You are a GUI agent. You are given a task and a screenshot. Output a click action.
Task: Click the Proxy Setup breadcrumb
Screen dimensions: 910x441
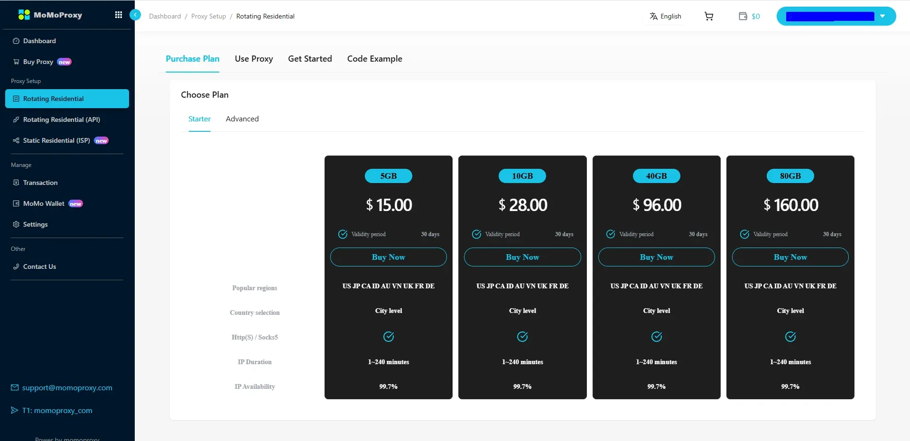(208, 16)
